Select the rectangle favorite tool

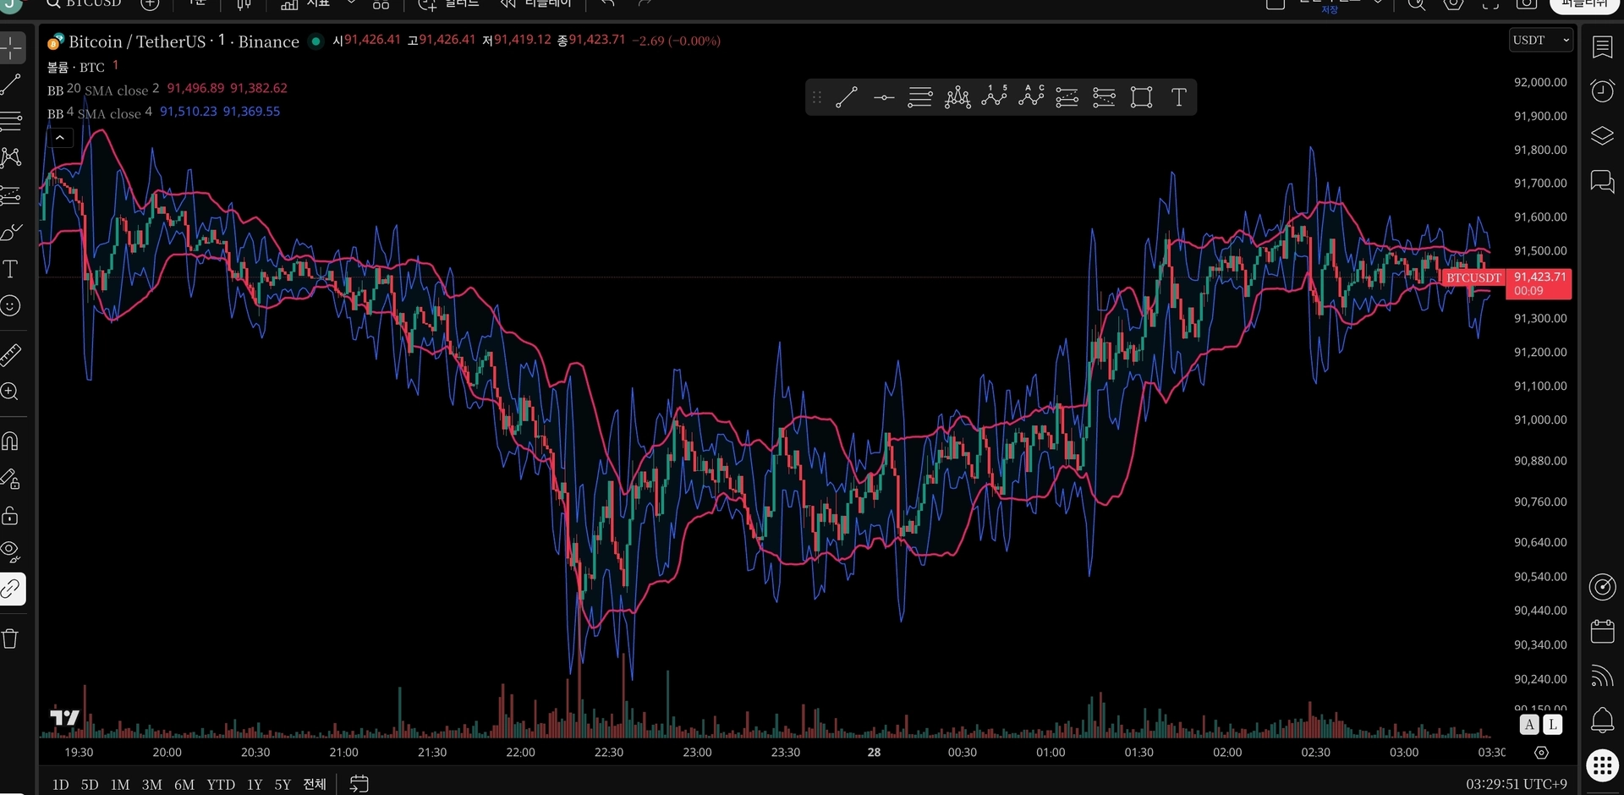tap(1142, 97)
